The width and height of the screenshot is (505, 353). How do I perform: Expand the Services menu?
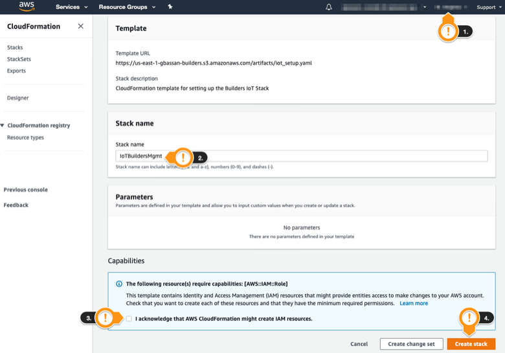point(71,6)
